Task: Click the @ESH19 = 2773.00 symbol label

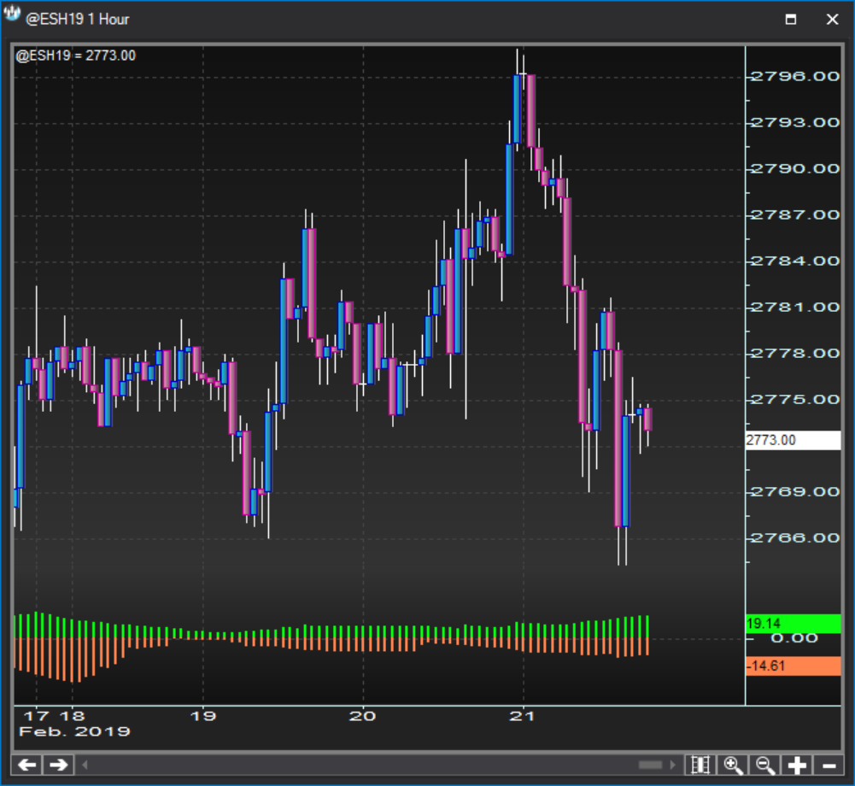Action: tap(76, 56)
